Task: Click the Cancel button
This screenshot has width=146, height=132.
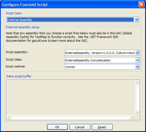Action: (80, 127)
